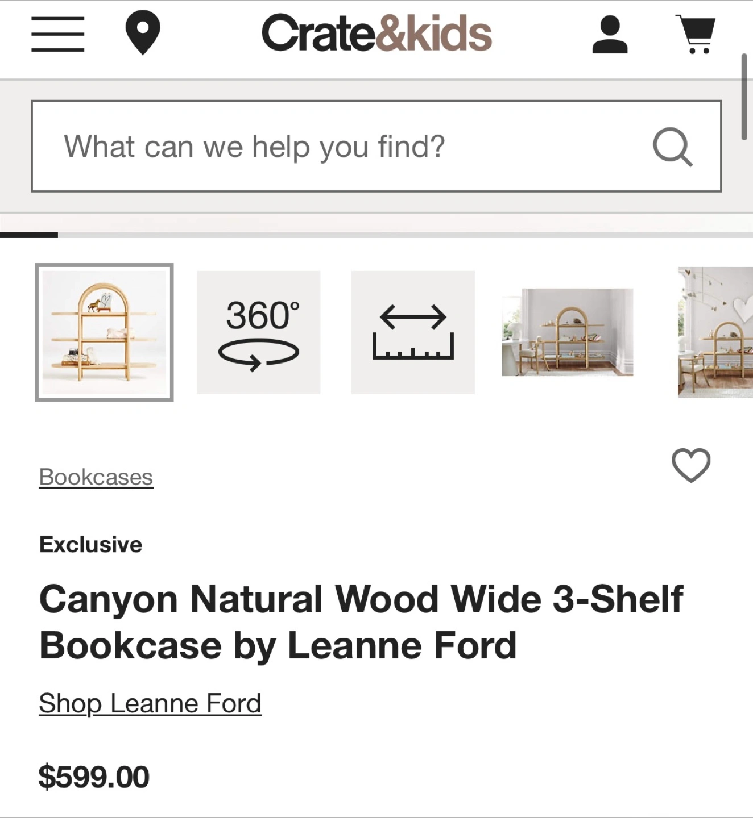Click the image carousel progress bar
This screenshot has width=753, height=818.
[x=376, y=235]
